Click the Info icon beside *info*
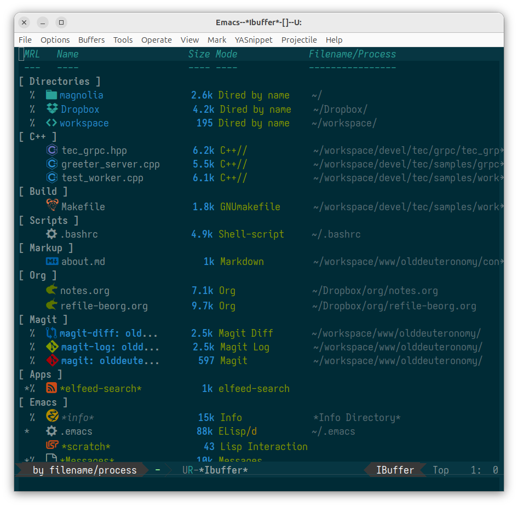Viewport: 518px width, 507px height. click(52, 416)
